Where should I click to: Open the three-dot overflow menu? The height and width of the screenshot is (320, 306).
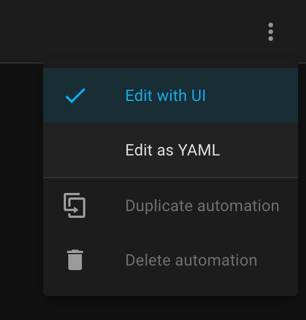coord(271,32)
